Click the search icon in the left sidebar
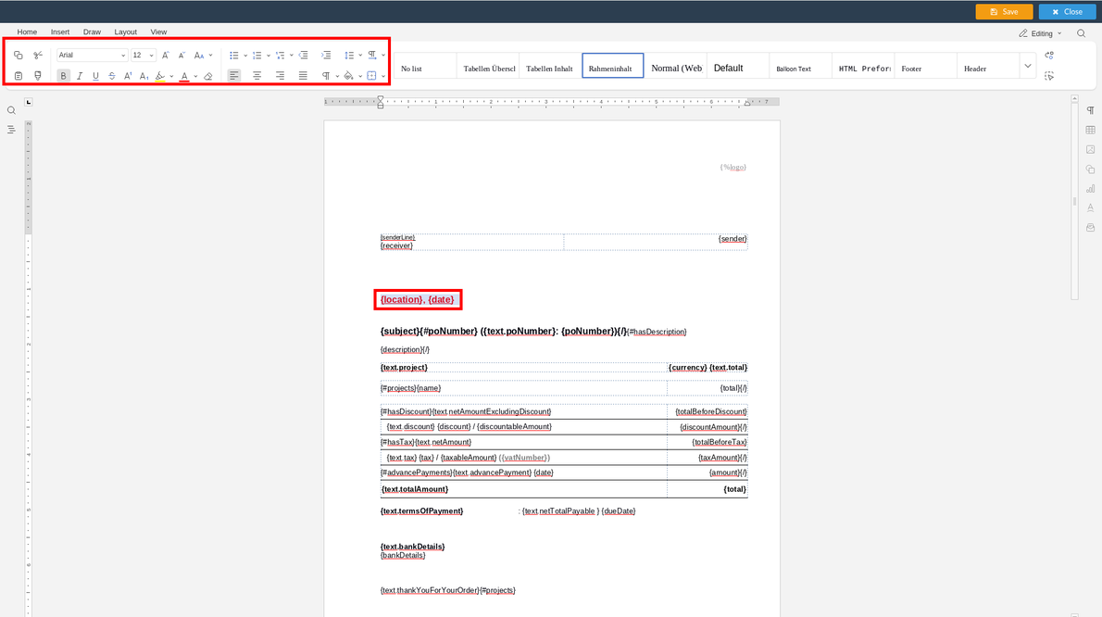This screenshot has width=1102, height=617. pos(11,110)
